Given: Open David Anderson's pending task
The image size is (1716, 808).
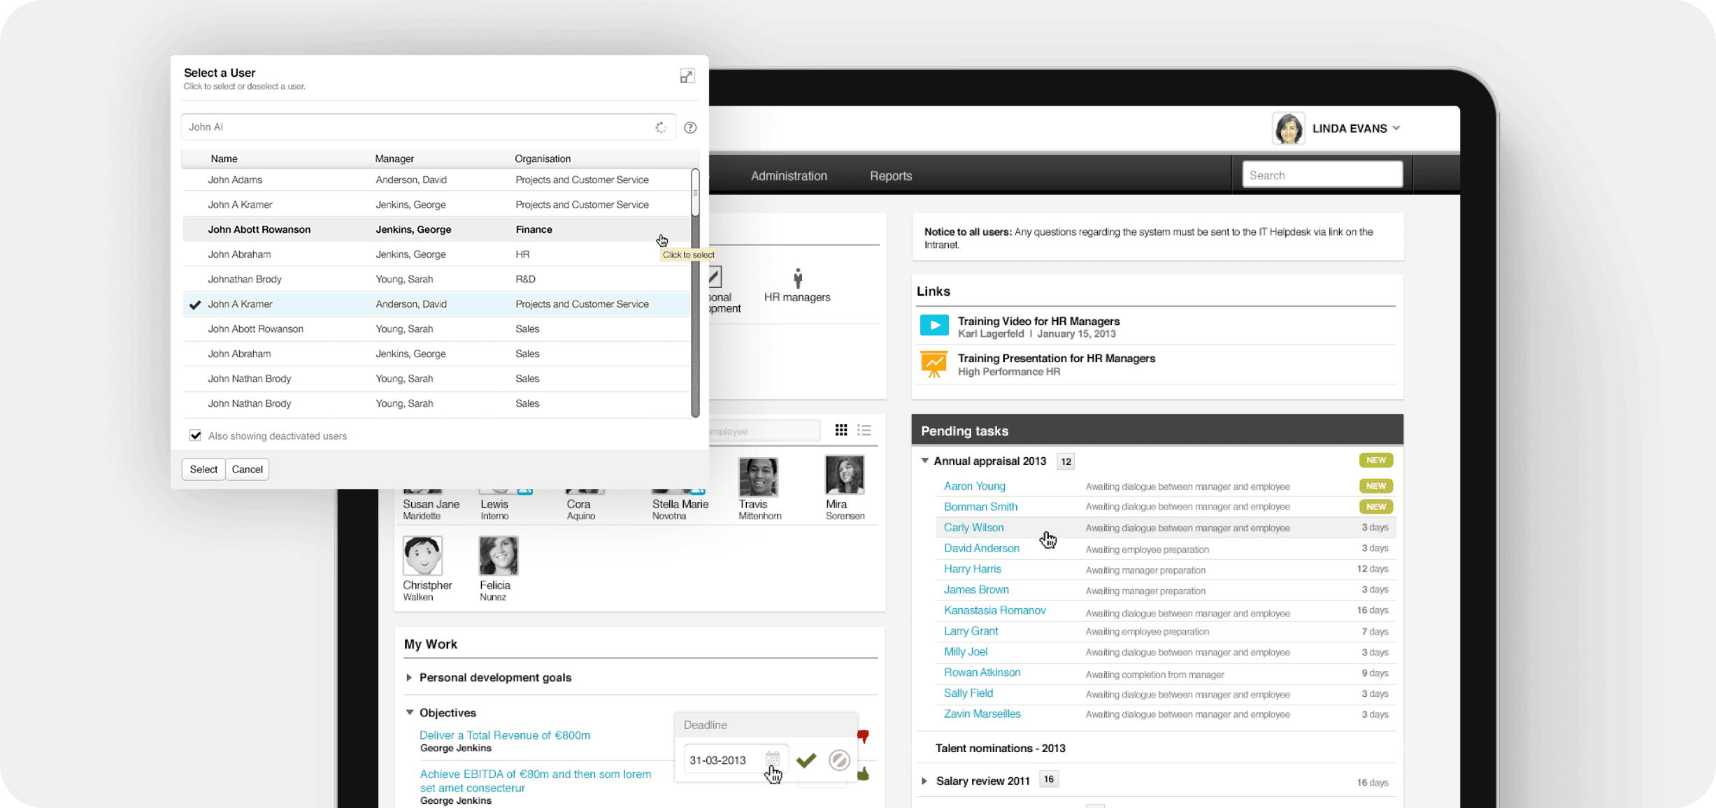Looking at the screenshot, I should 982,548.
